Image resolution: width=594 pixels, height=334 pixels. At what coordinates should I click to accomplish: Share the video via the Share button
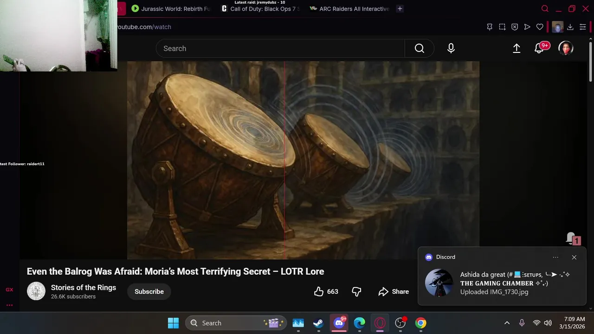point(394,291)
